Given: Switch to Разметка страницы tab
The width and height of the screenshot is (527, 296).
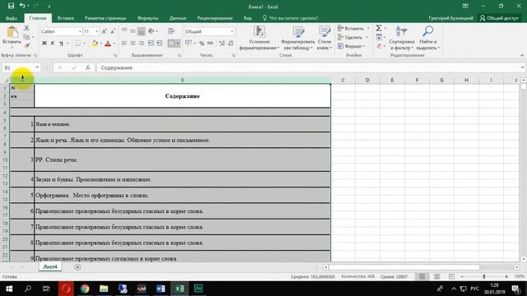Looking at the screenshot, I should 105,18.
